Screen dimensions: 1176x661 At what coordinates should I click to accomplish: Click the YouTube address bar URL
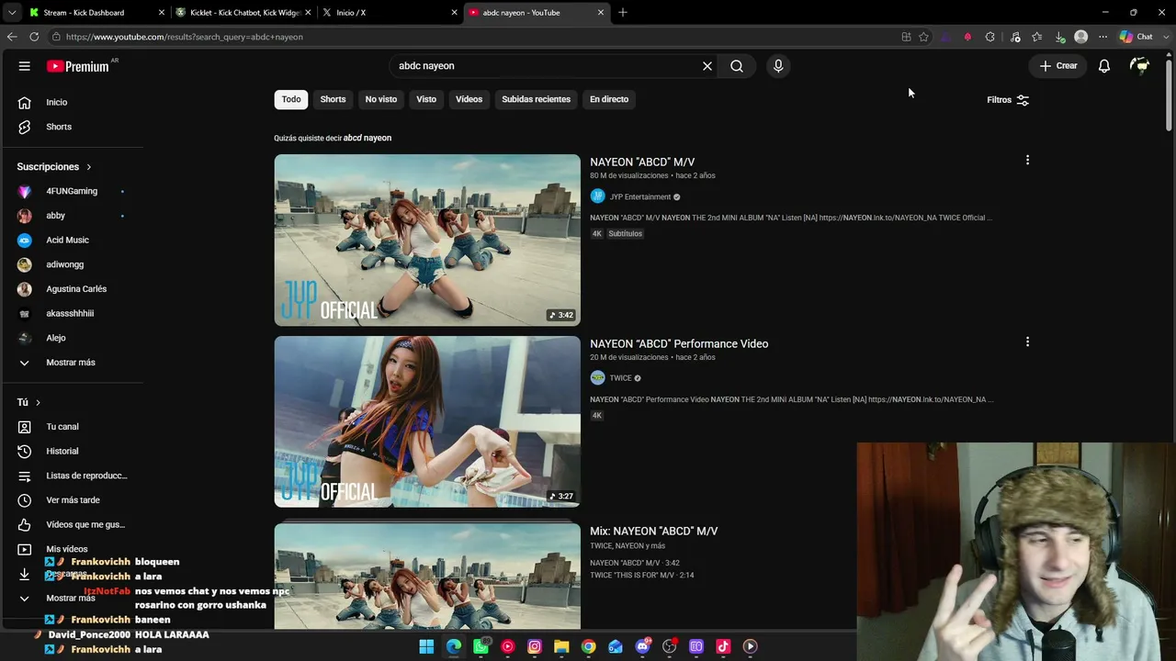pos(184,38)
